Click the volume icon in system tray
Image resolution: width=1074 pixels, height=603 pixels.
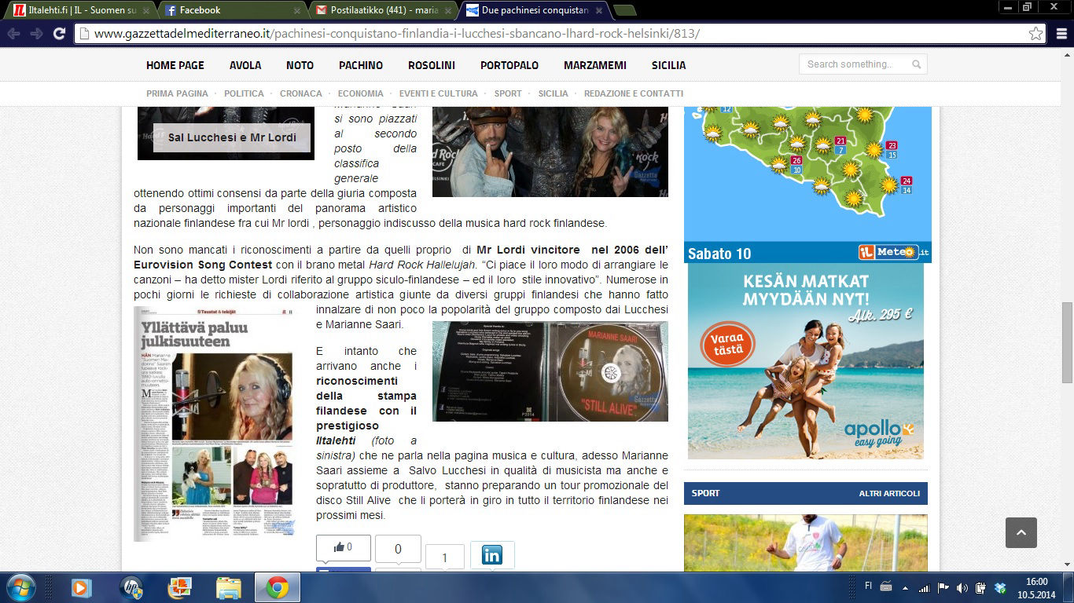962,587
